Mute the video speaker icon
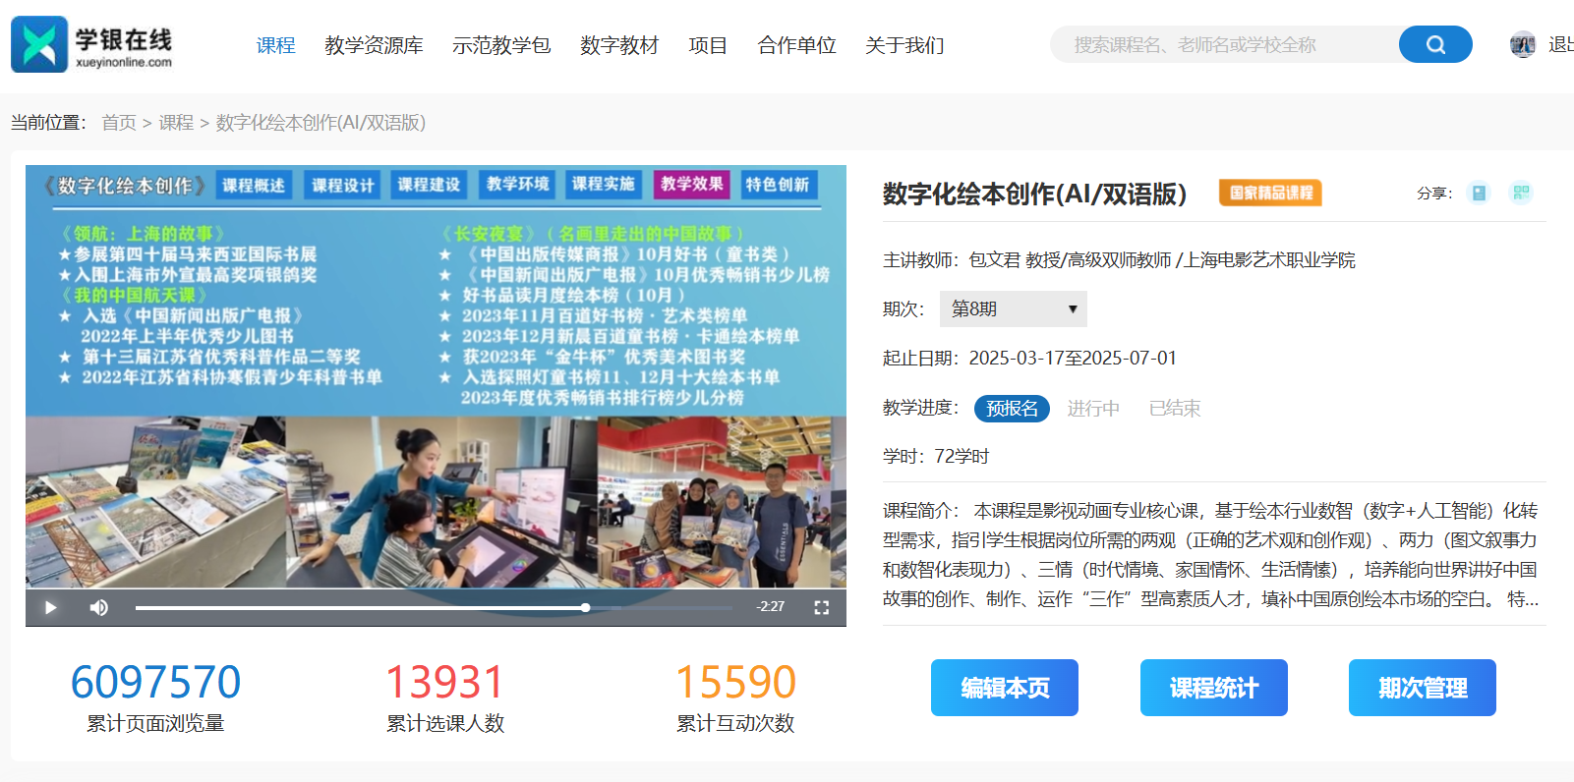The height and width of the screenshot is (782, 1574). pyautogui.click(x=99, y=607)
